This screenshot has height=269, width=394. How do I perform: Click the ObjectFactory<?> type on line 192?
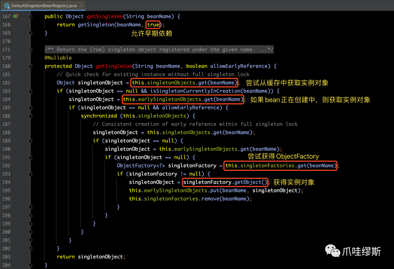[141, 166]
